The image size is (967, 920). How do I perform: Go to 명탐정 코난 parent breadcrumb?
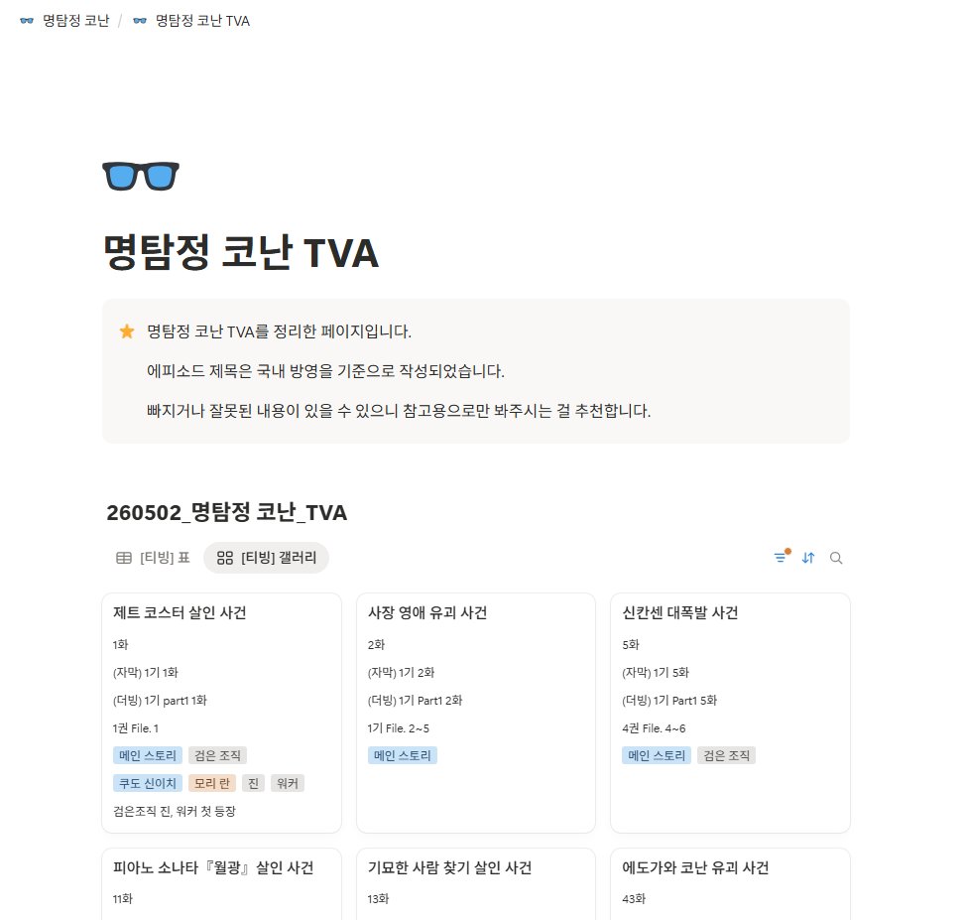point(75,21)
